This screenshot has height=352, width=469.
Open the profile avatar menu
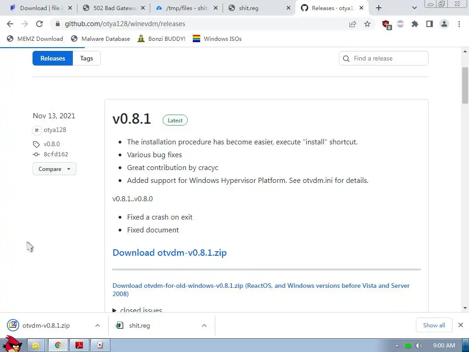[444, 24]
